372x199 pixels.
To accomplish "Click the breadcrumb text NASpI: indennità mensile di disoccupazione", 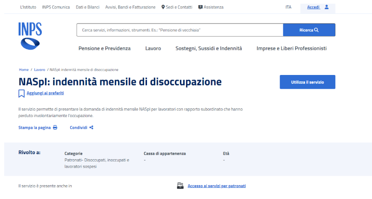I will pos(84,69).
